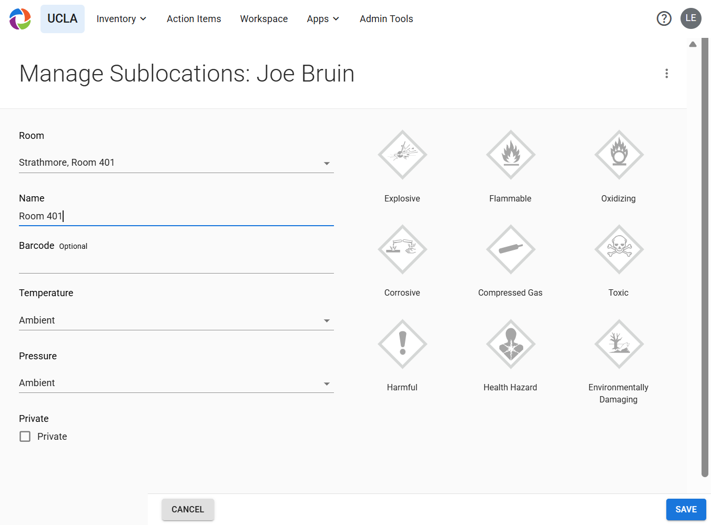Screen dimensions: 711x525
Task: Go to Action Items
Action: (x=194, y=19)
